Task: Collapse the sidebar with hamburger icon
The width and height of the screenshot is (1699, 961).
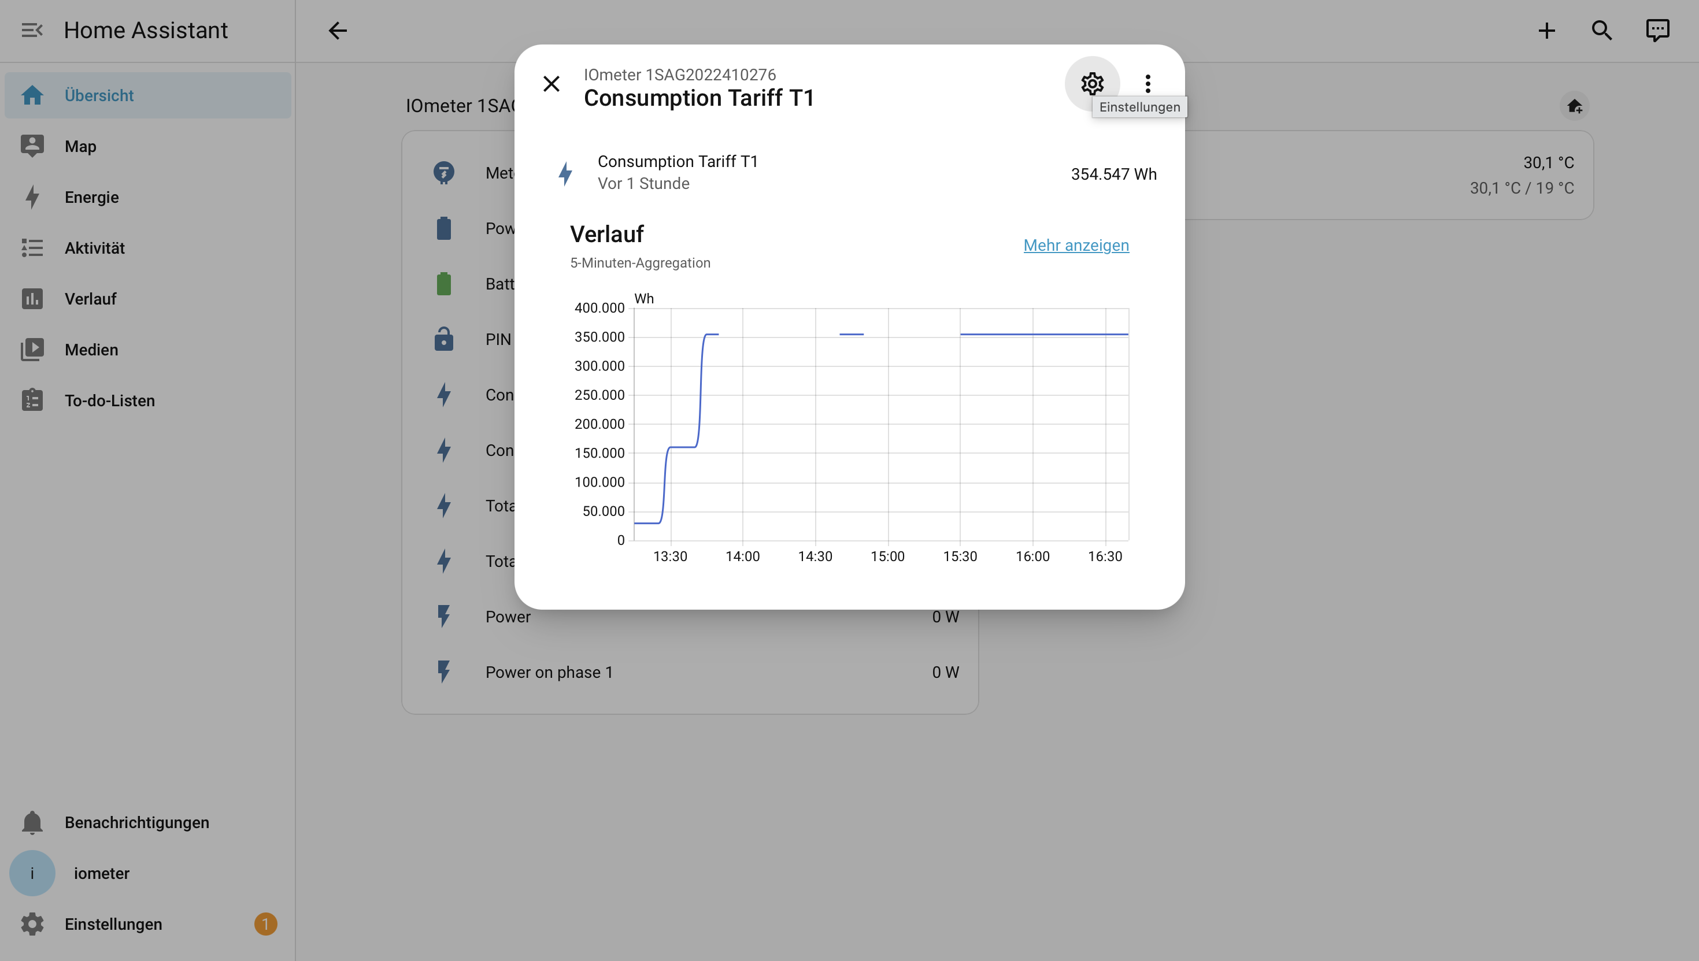Action: tap(32, 31)
